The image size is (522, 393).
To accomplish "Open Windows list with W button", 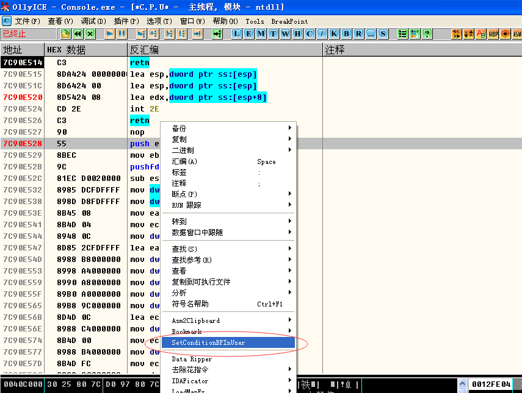I will (x=285, y=34).
